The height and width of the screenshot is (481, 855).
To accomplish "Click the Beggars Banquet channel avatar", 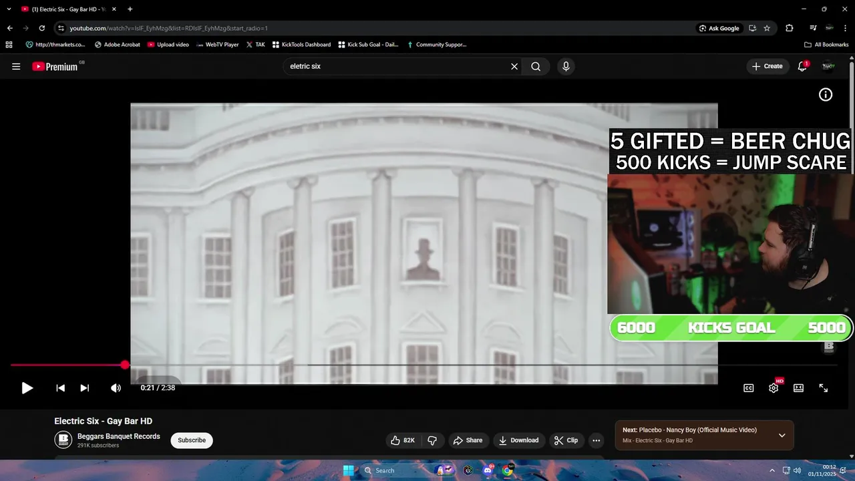I will [63, 440].
